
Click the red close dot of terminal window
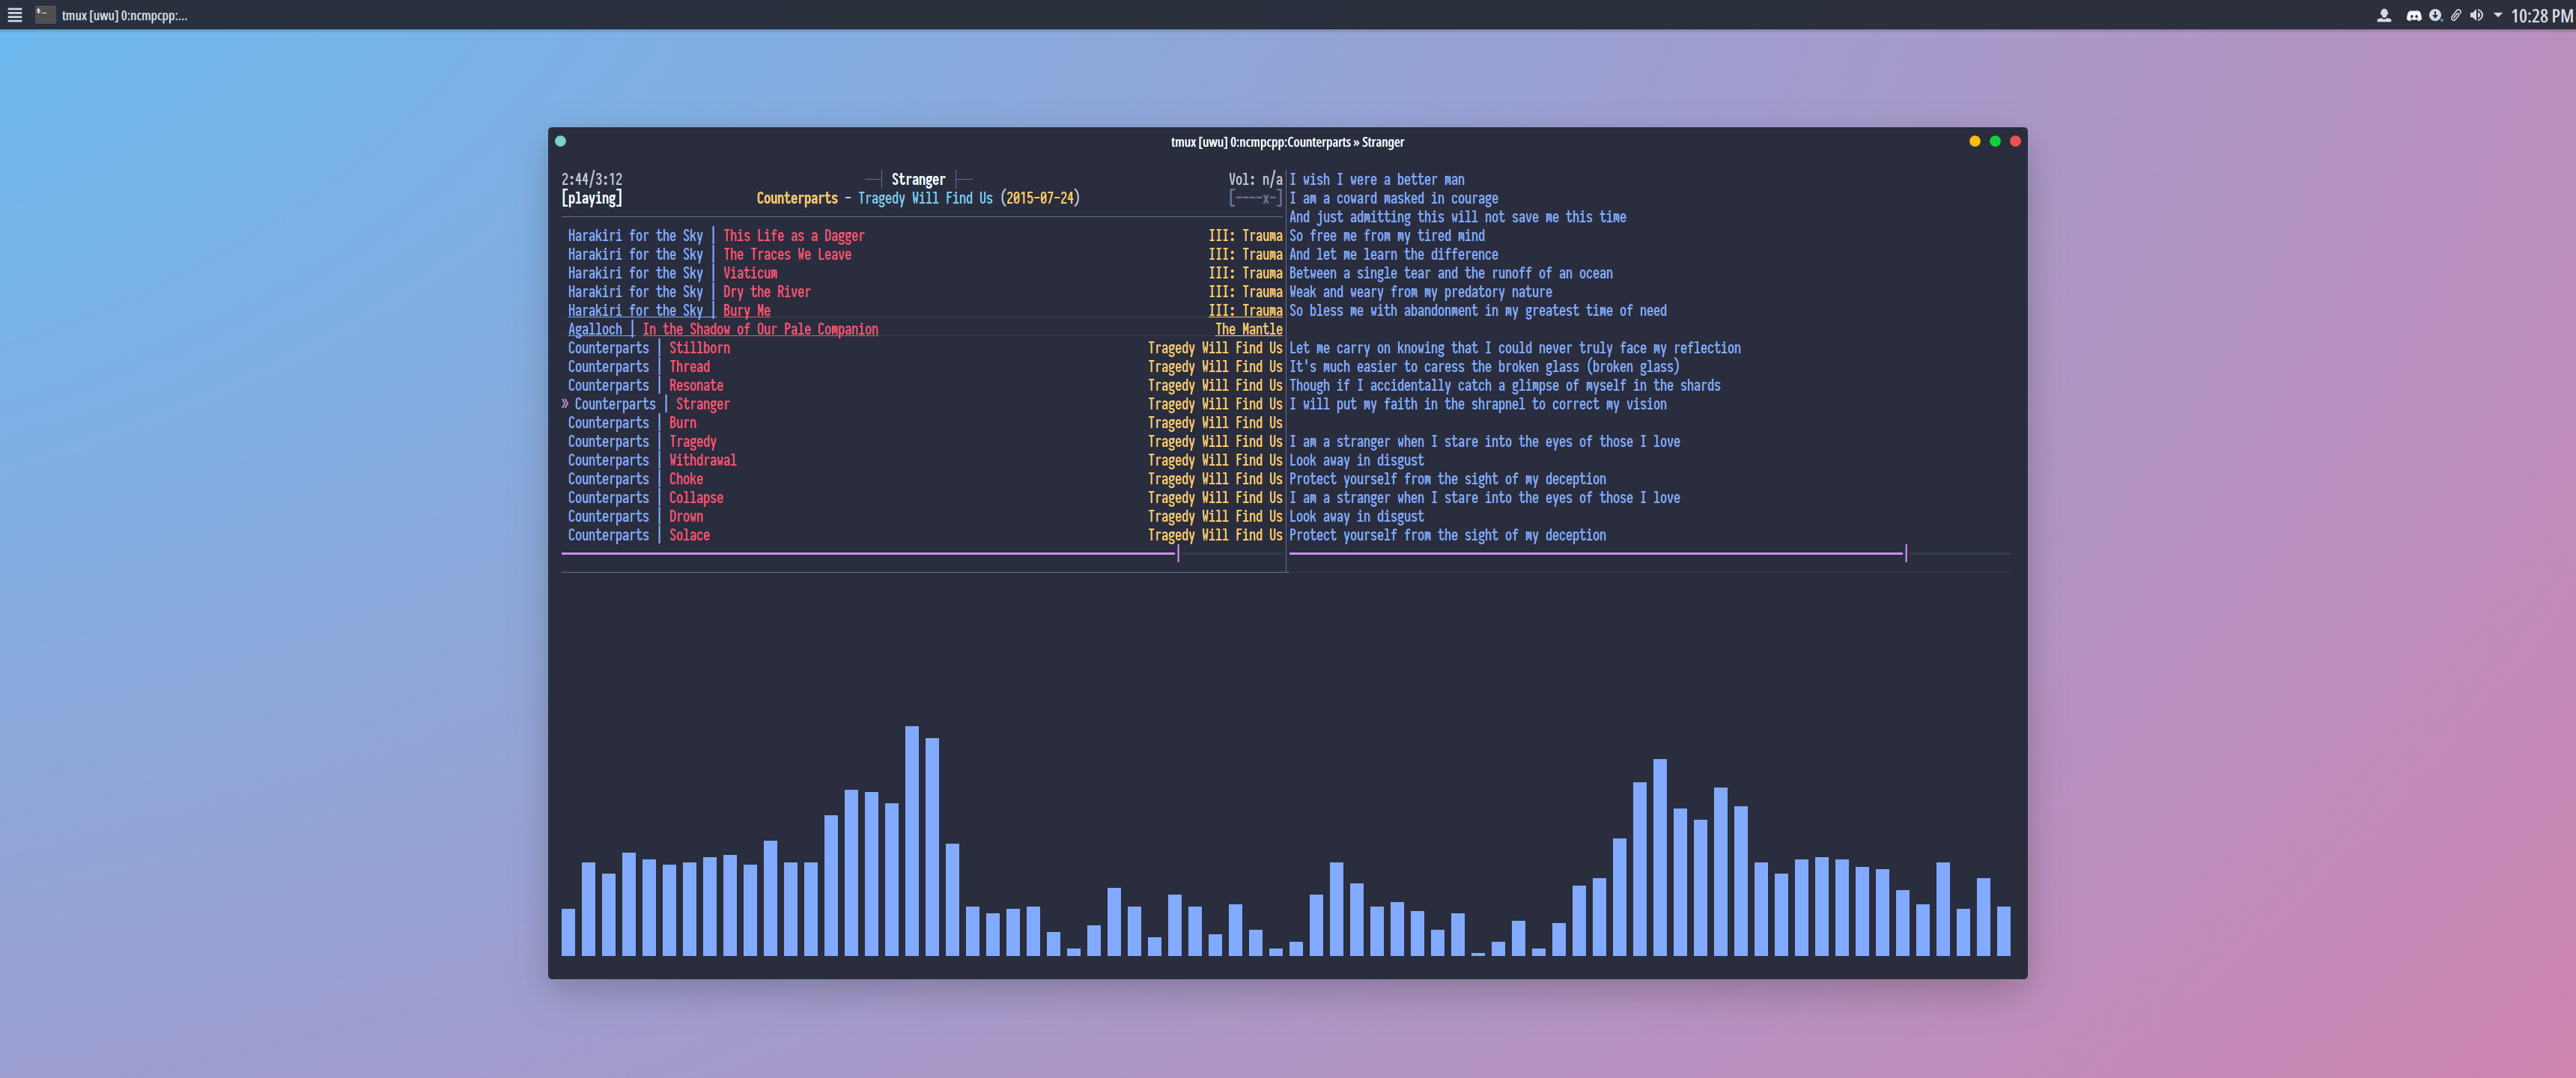pyautogui.click(x=2015, y=141)
